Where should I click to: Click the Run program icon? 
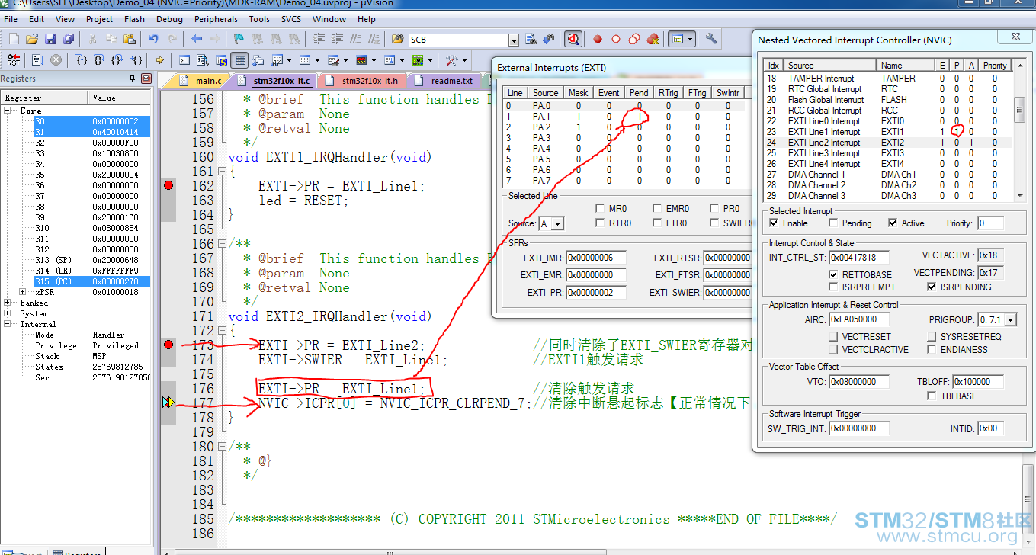[37, 60]
